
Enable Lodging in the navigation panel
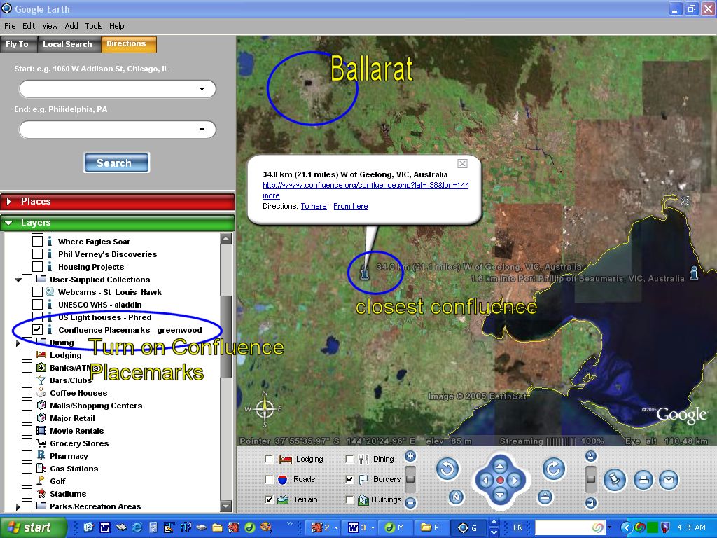click(270, 459)
